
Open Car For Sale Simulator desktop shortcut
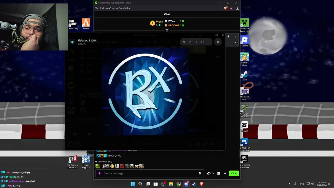(x=73, y=162)
